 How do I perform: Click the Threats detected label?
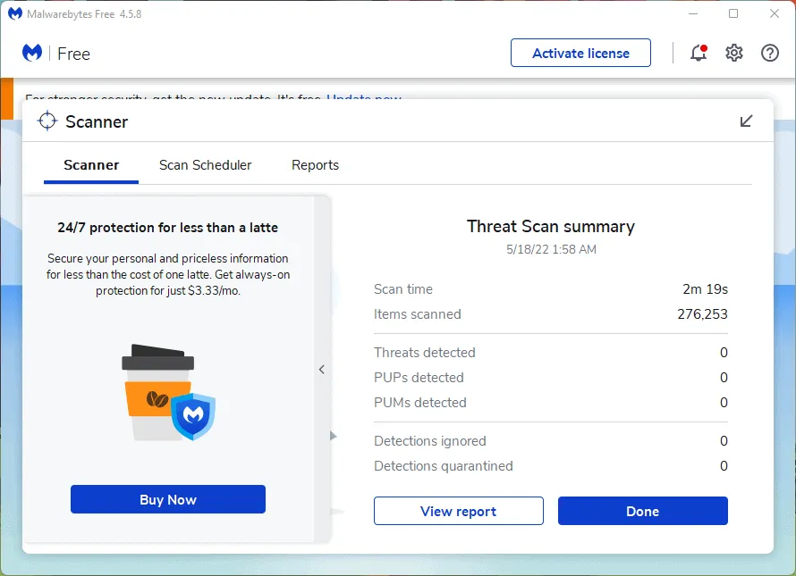tap(425, 353)
